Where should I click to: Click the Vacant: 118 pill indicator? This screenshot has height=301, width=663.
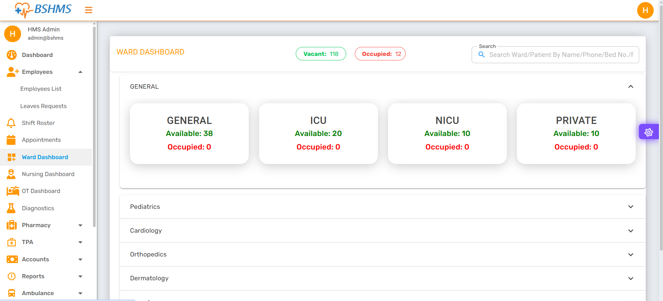[321, 54]
